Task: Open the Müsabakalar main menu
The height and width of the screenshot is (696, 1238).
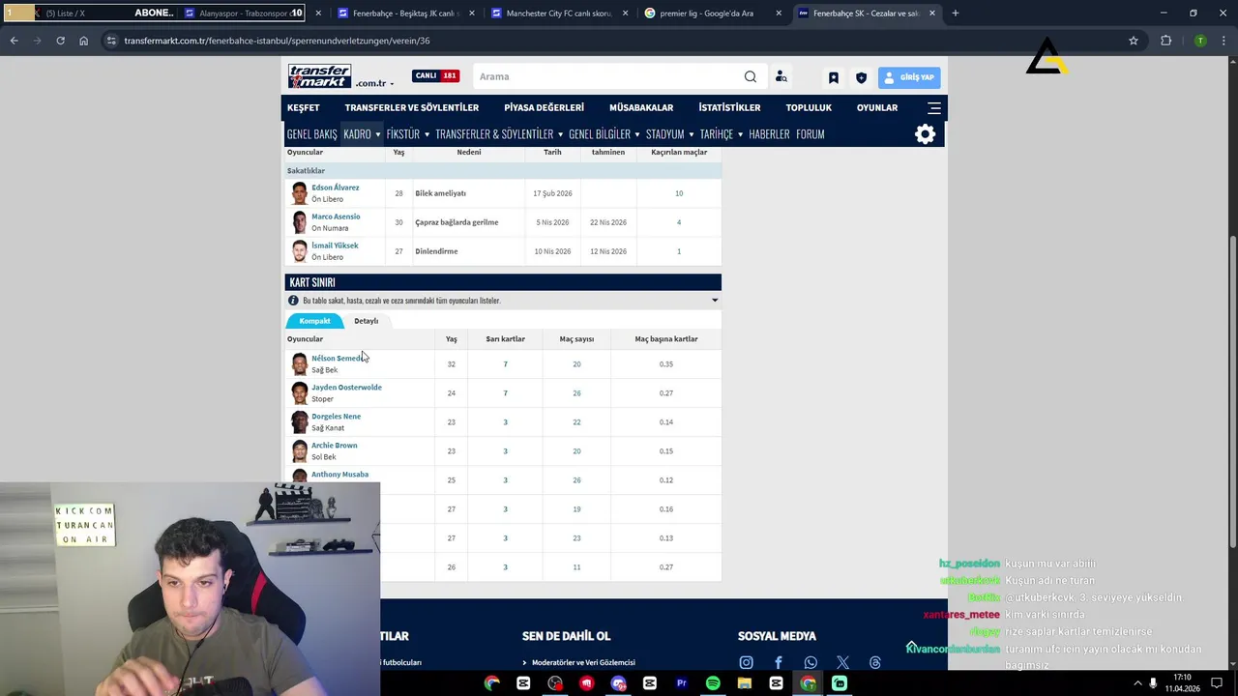Action: [x=641, y=107]
